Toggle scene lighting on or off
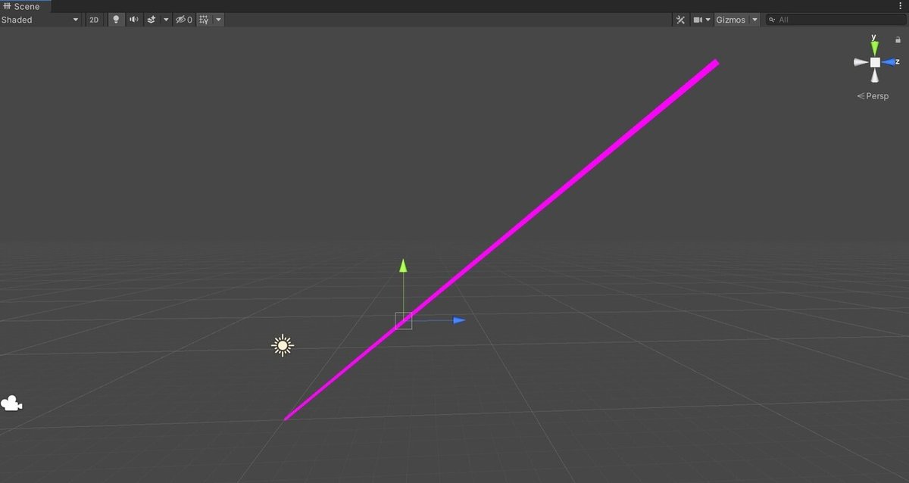The image size is (909, 483). coord(115,20)
